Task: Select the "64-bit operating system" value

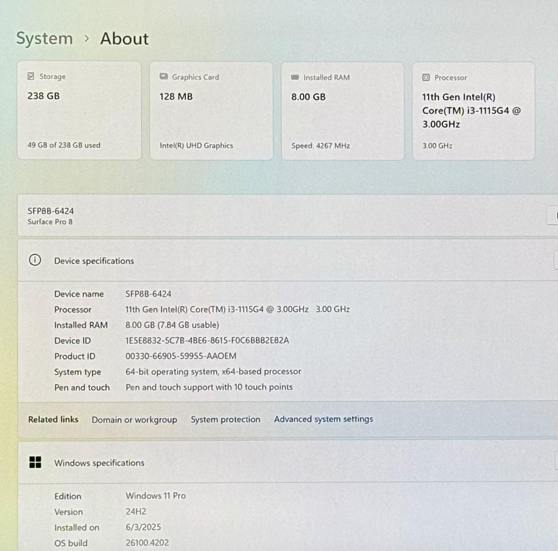Action: pos(213,371)
